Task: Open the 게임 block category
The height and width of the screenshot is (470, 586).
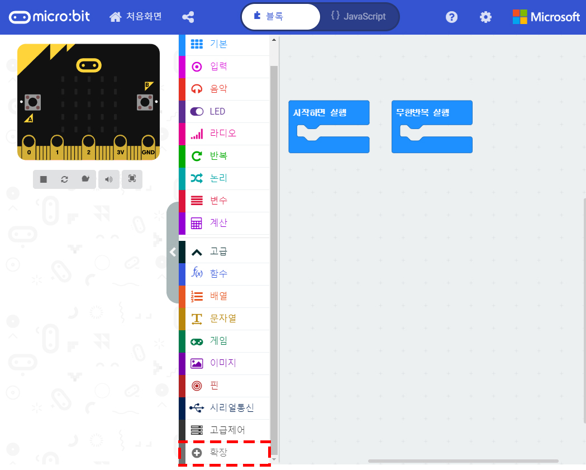Action: click(224, 341)
